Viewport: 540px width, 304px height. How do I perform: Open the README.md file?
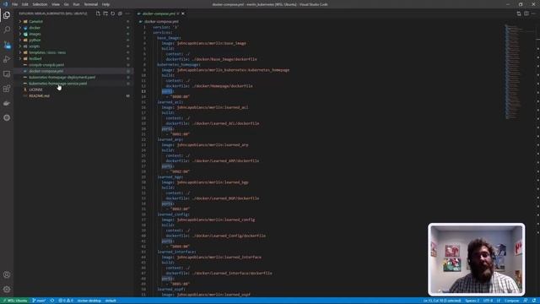[x=39, y=95]
